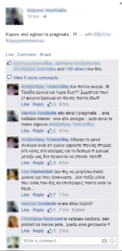Like the post via the Like link
Screen dimensions: 122x251
(x=9, y=55)
